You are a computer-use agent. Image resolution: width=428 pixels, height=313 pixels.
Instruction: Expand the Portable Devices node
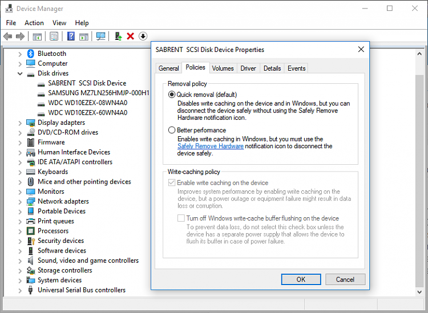point(20,212)
